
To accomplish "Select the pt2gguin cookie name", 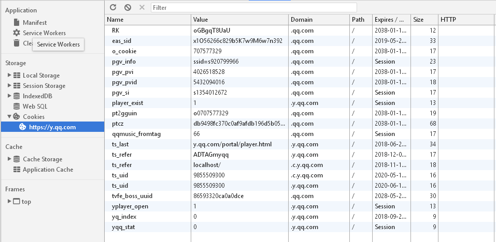I will pyautogui.click(x=124, y=113).
